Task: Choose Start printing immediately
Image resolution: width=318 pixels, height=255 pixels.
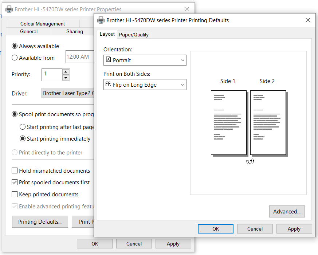Action: pyautogui.click(x=23, y=139)
